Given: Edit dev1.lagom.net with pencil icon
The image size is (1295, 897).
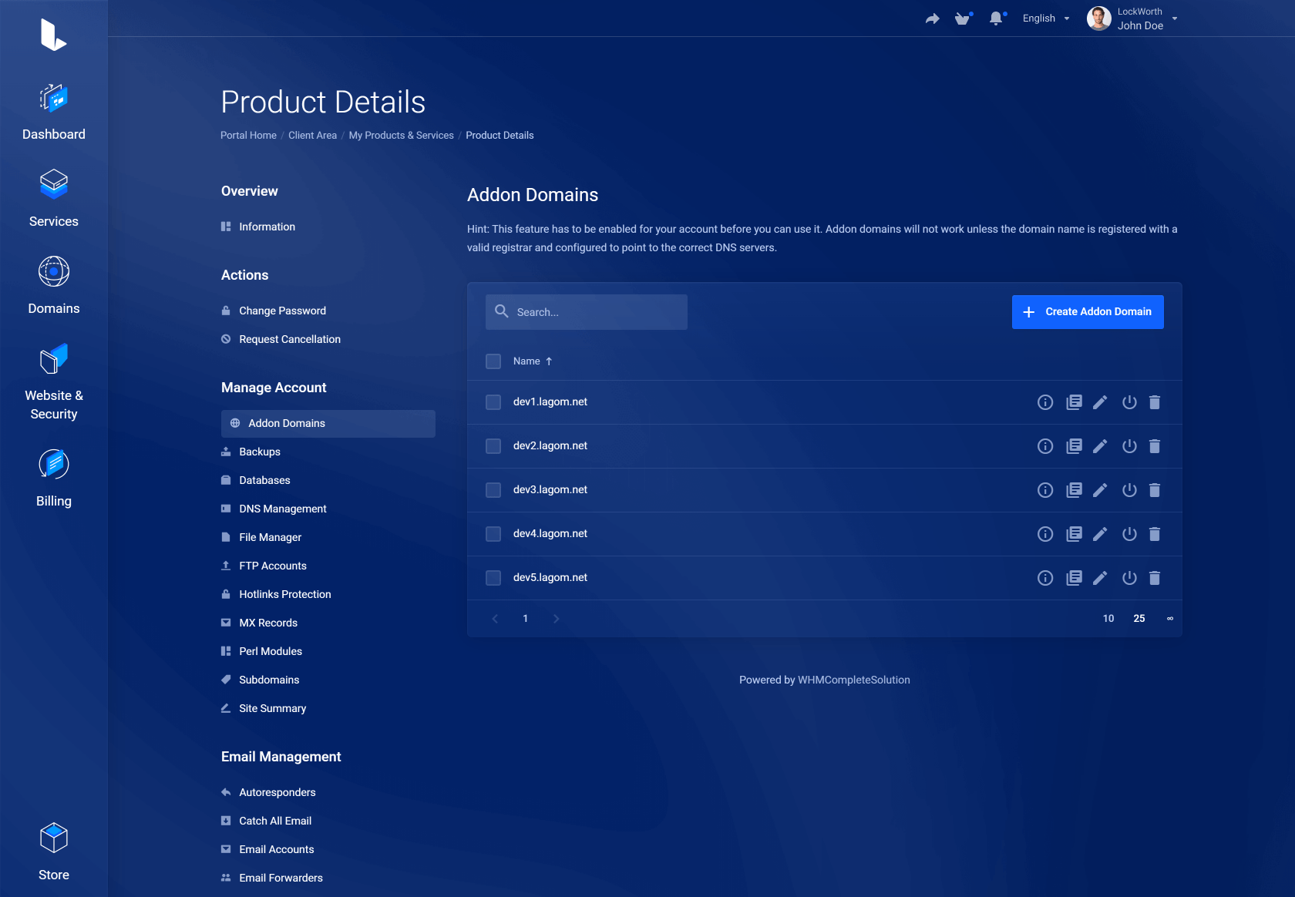Looking at the screenshot, I should pos(1100,402).
